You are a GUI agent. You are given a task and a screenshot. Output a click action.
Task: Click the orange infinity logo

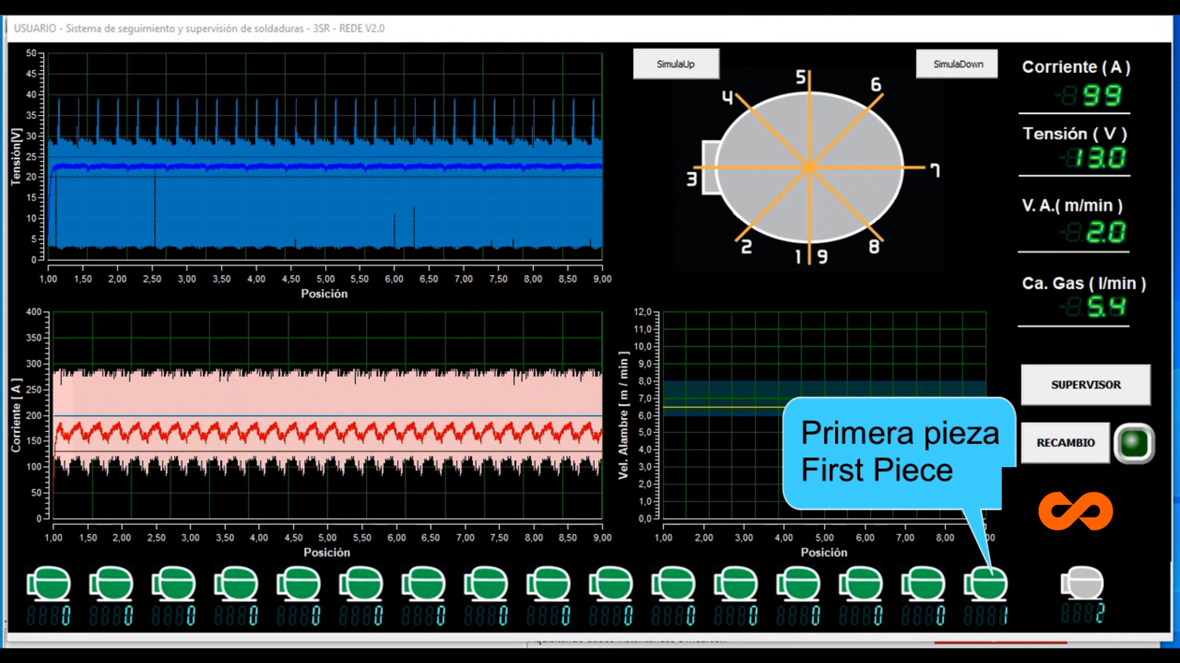(x=1074, y=511)
